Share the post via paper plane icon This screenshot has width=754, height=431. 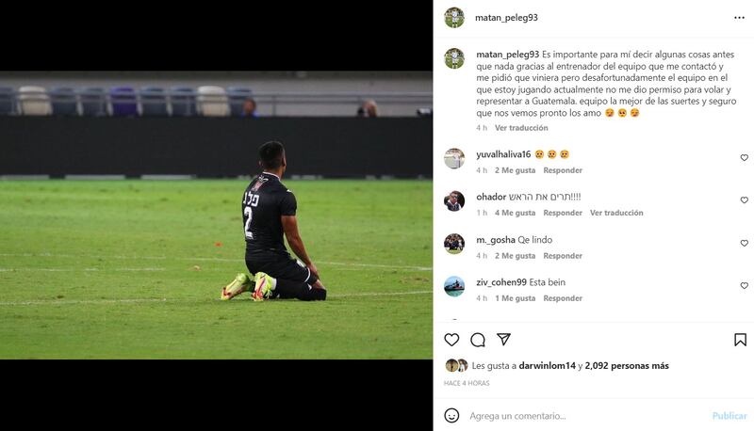503,340
